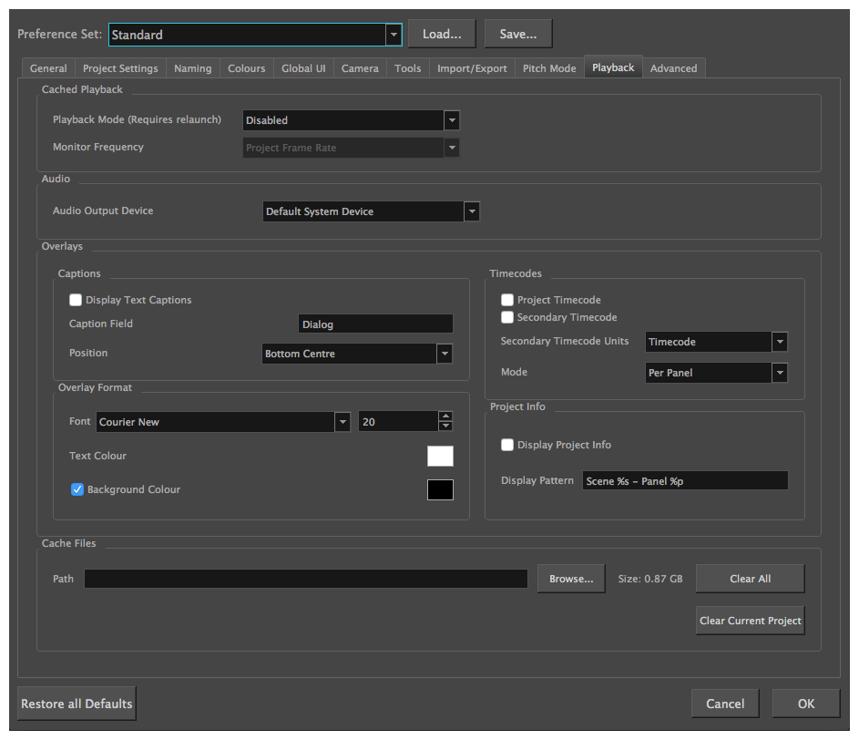Enable the Project Timecode checkbox
Viewport: 859px width, 740px height.
(x=507, y=300)
